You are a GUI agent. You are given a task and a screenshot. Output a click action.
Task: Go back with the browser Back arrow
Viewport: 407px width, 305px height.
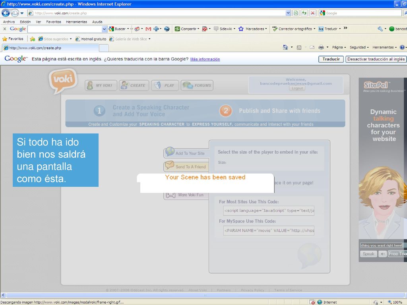6,13
